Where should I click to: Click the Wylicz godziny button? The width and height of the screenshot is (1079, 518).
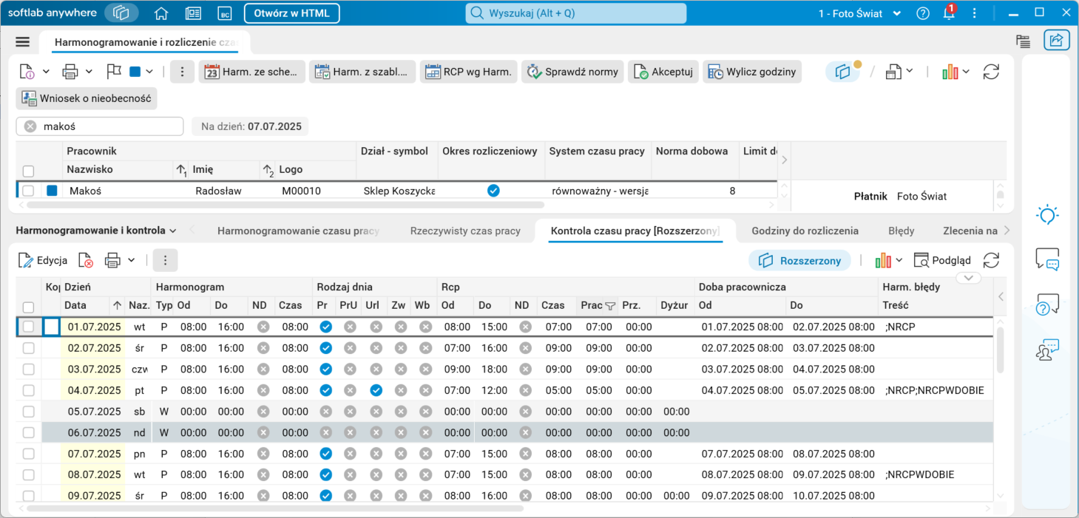coord(752,72)
